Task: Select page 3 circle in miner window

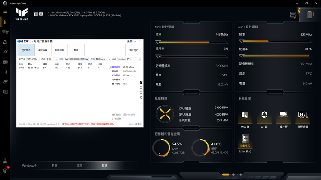Action: click(141, 92)
